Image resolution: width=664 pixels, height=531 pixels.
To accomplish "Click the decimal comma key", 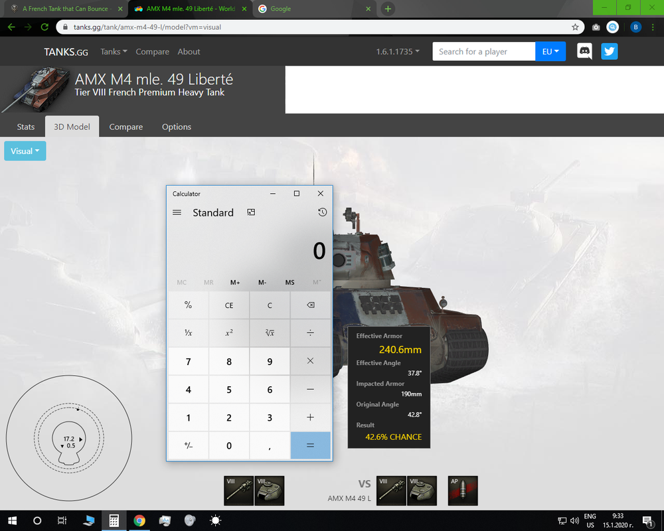I will [270, 445].
